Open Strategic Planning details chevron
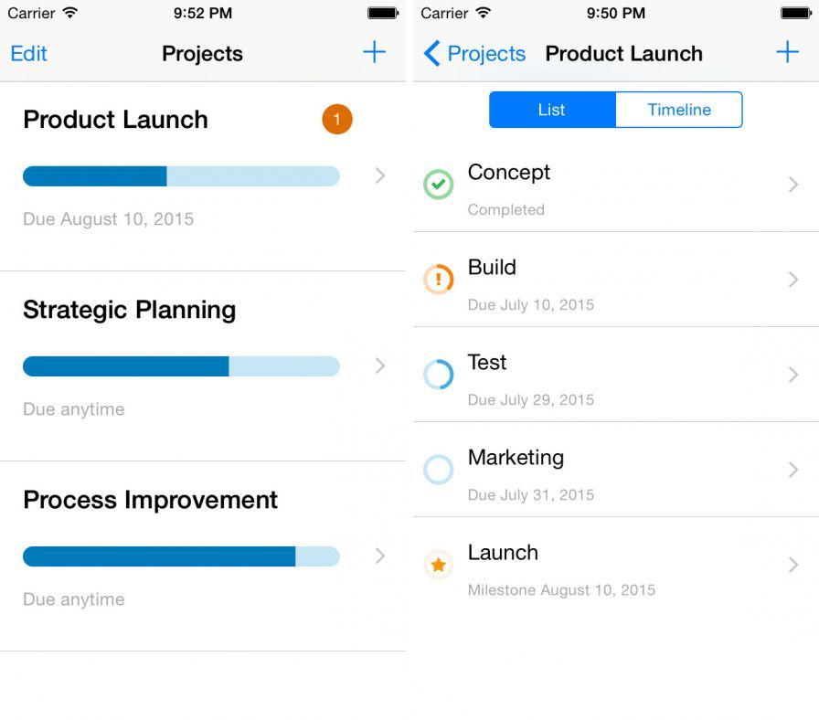This screenshot has height=720, width=819. 380,366
